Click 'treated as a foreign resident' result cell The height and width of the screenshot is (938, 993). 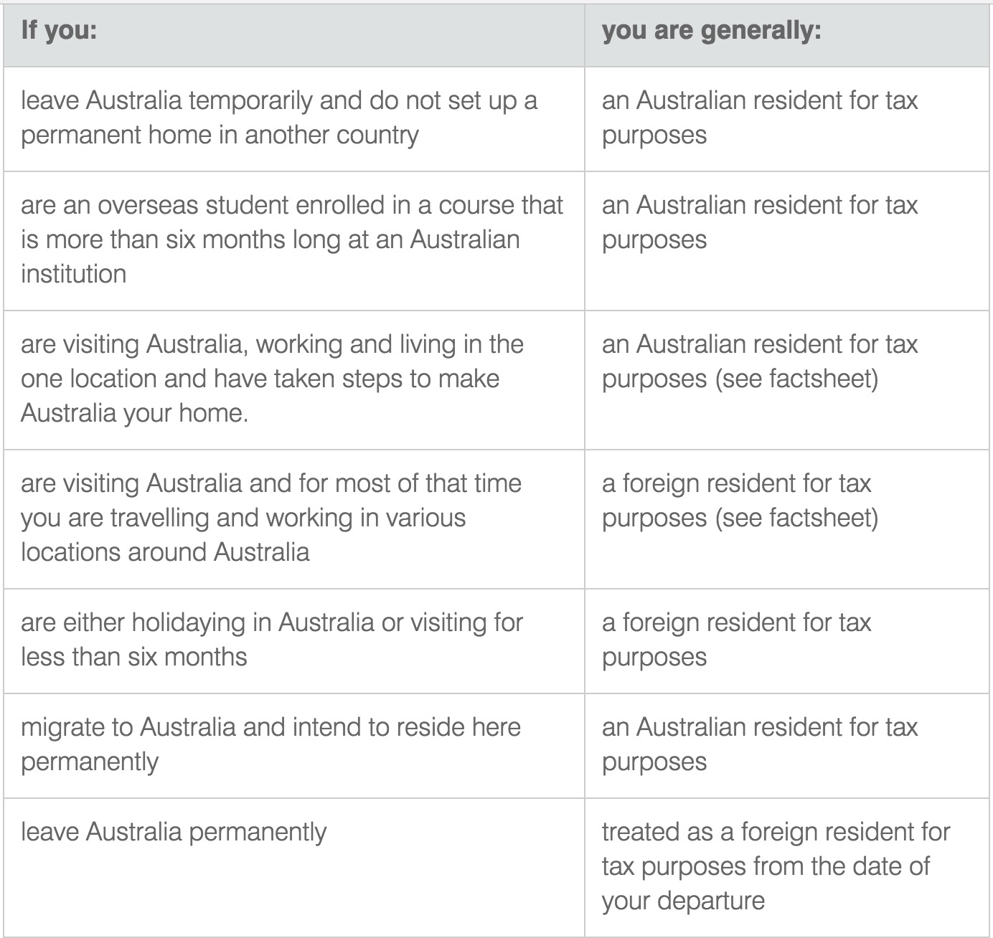pyautogui.click(x=787, y=868)
